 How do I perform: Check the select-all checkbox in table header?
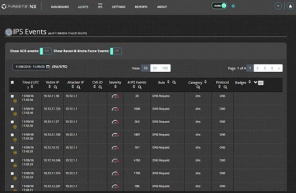12,82
